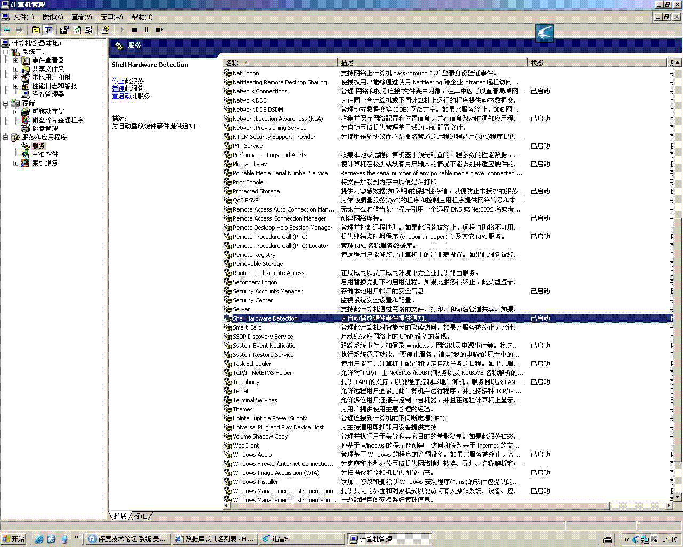This screenshot has height=547, width=683.
Task: Select the Windows Audio service row
Action: tap(448, 455)
